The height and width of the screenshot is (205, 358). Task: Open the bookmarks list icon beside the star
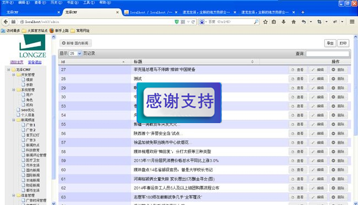(274, 22)
